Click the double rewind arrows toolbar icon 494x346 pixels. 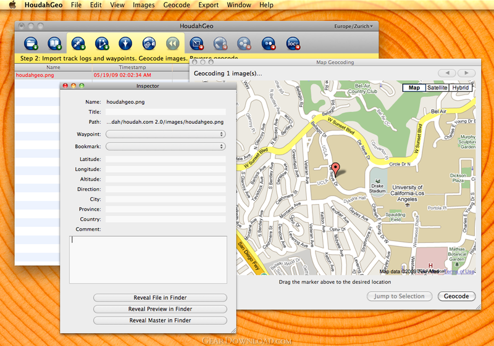(x=173, y=43)
